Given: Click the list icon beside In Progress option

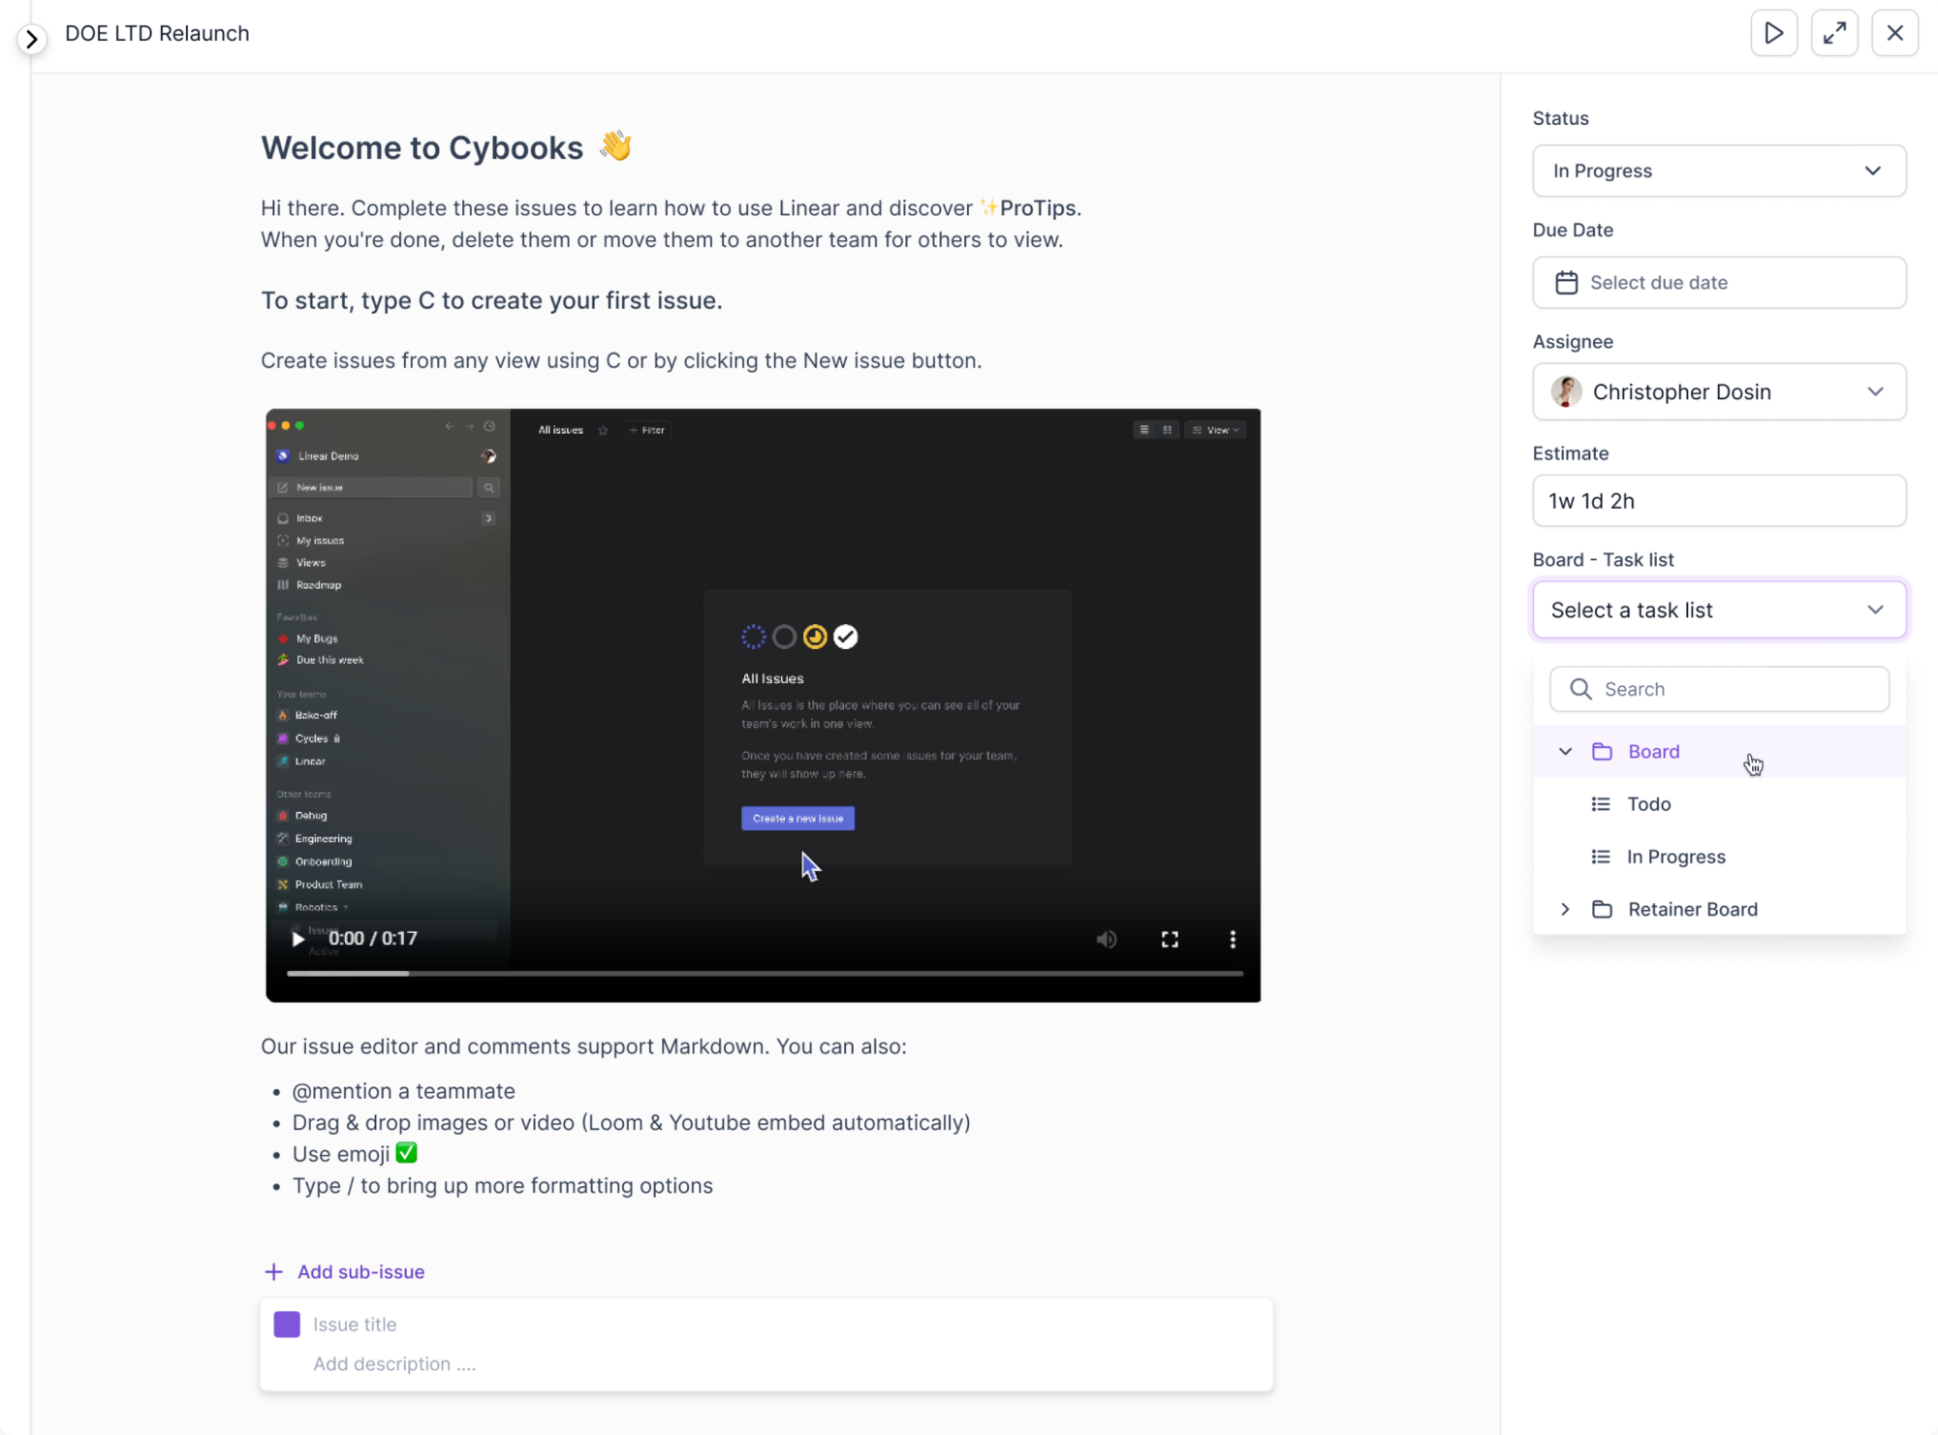Looking at the screenshot, I should pyautogui.click(x=1601, y=857).
